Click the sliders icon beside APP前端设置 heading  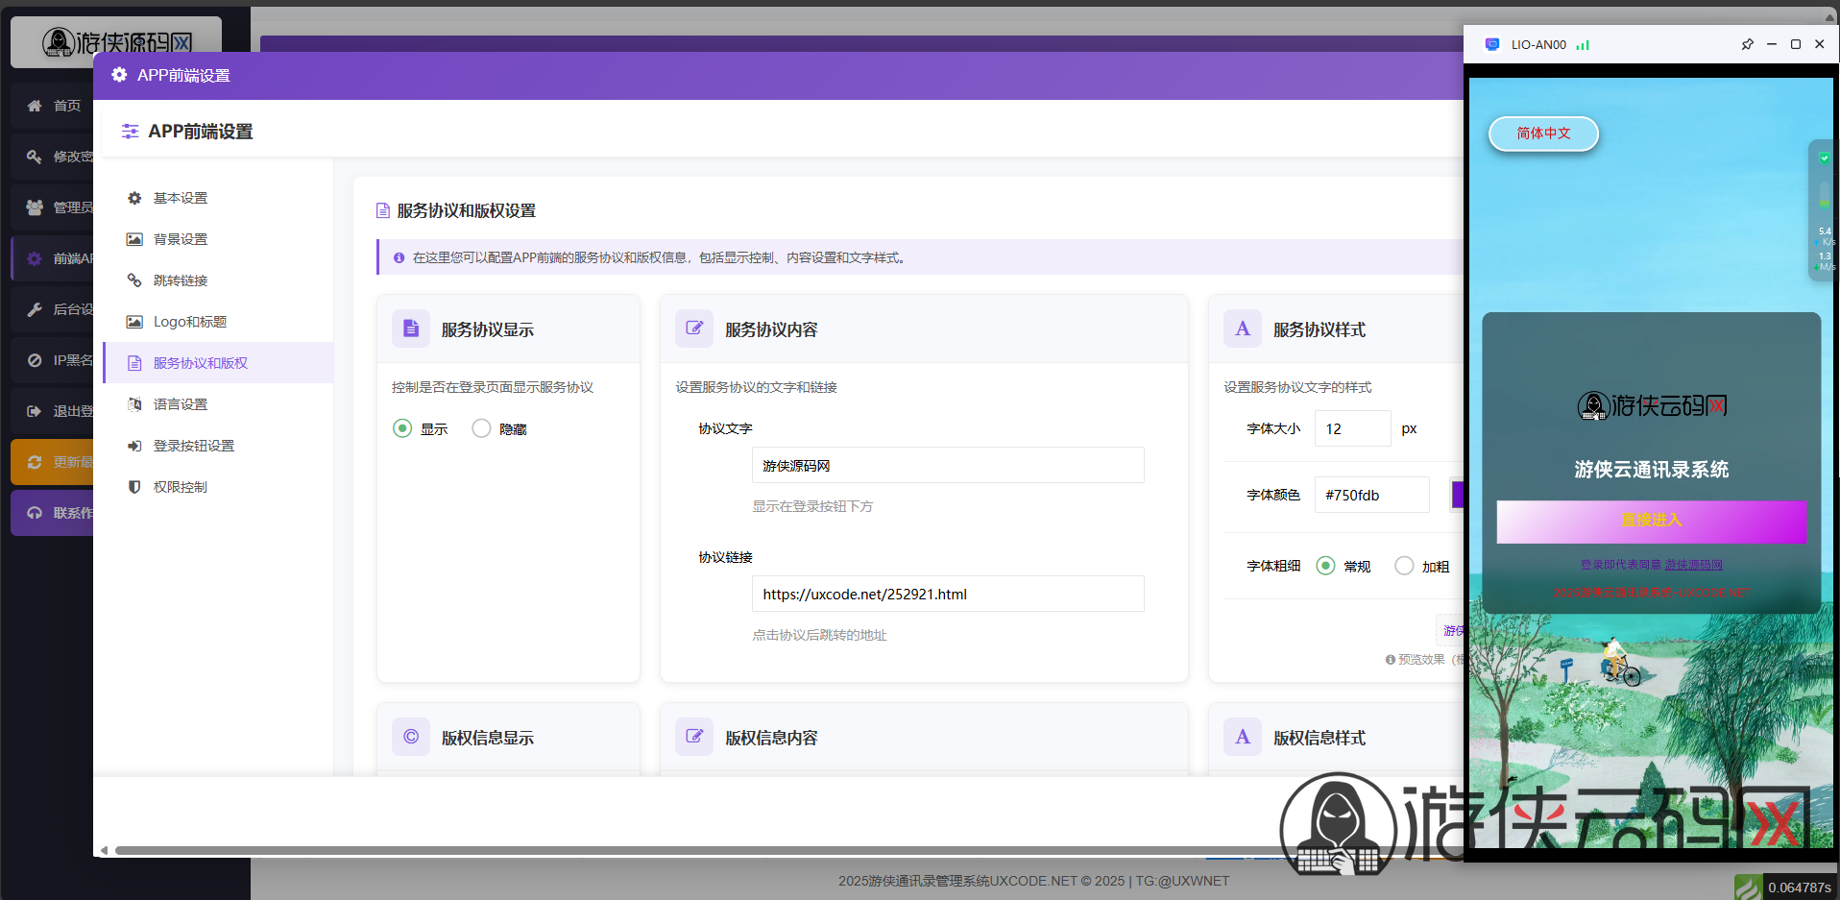pos(130,132)
